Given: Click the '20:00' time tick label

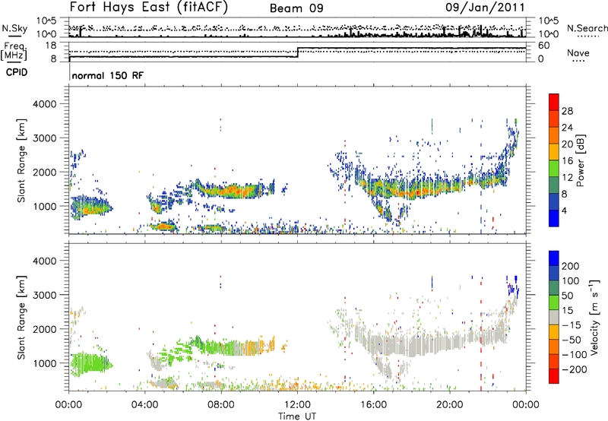Looking at the screenshot, I should click(449, 405).
